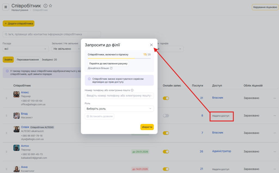
Task: Star the Співробітник page as favorite
Action: [50, 6]
